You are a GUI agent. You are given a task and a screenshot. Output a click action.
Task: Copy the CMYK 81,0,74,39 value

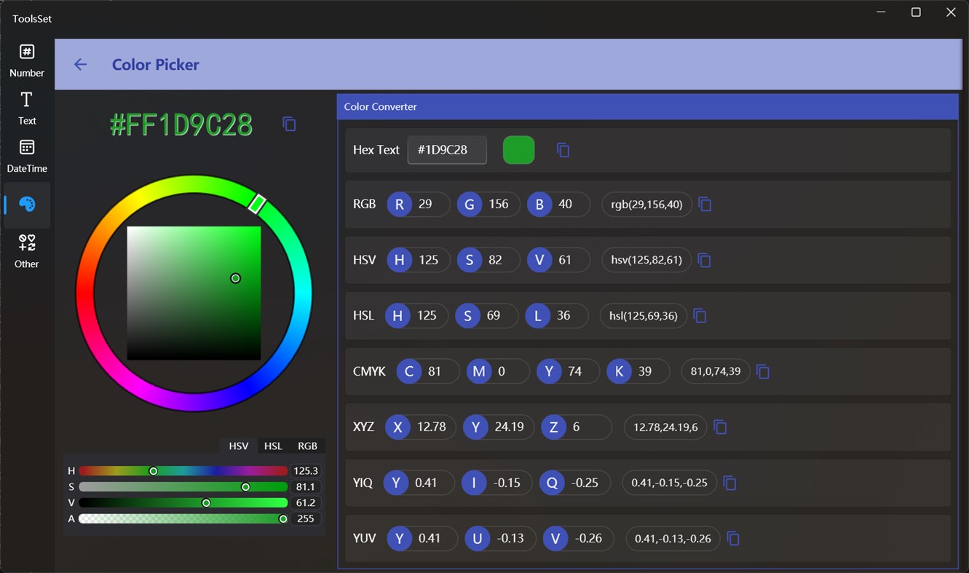763,371
